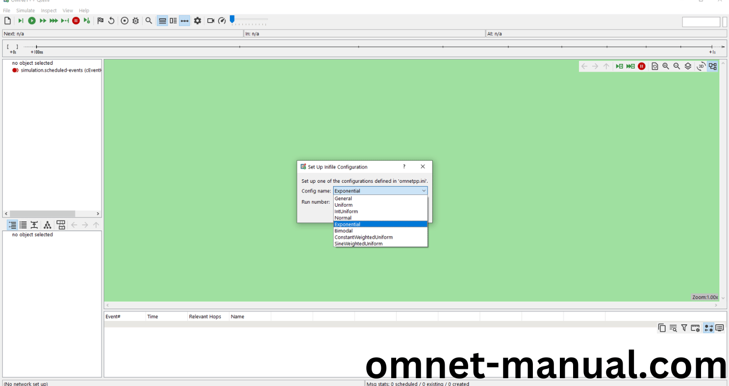Open the Simulate menu
Viewport: 729px width, 386px height.
[25, 10]
